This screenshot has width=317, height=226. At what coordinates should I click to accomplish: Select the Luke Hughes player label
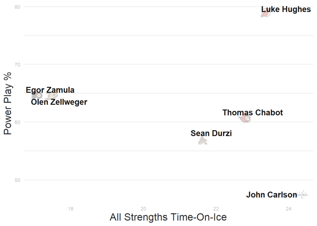pyautogui.click(x=286, y=10)
